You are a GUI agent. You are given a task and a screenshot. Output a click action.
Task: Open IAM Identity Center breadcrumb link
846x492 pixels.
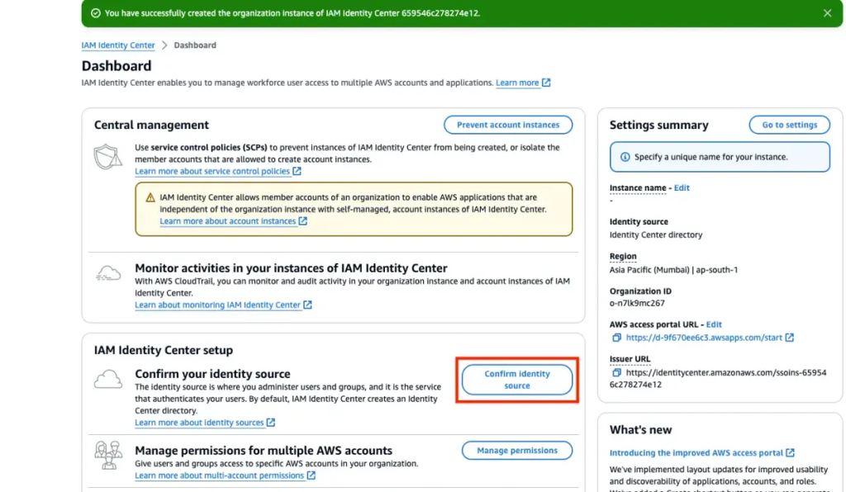(x=118, y=45)
